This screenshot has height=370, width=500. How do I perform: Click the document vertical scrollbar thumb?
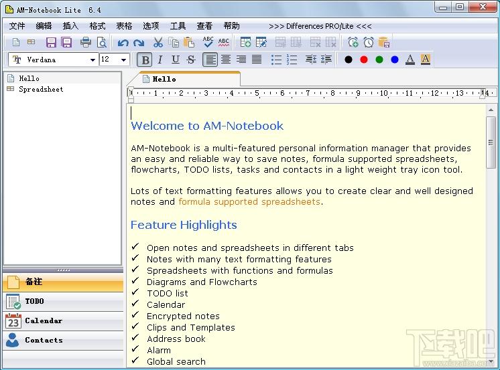tap(491, 142)
